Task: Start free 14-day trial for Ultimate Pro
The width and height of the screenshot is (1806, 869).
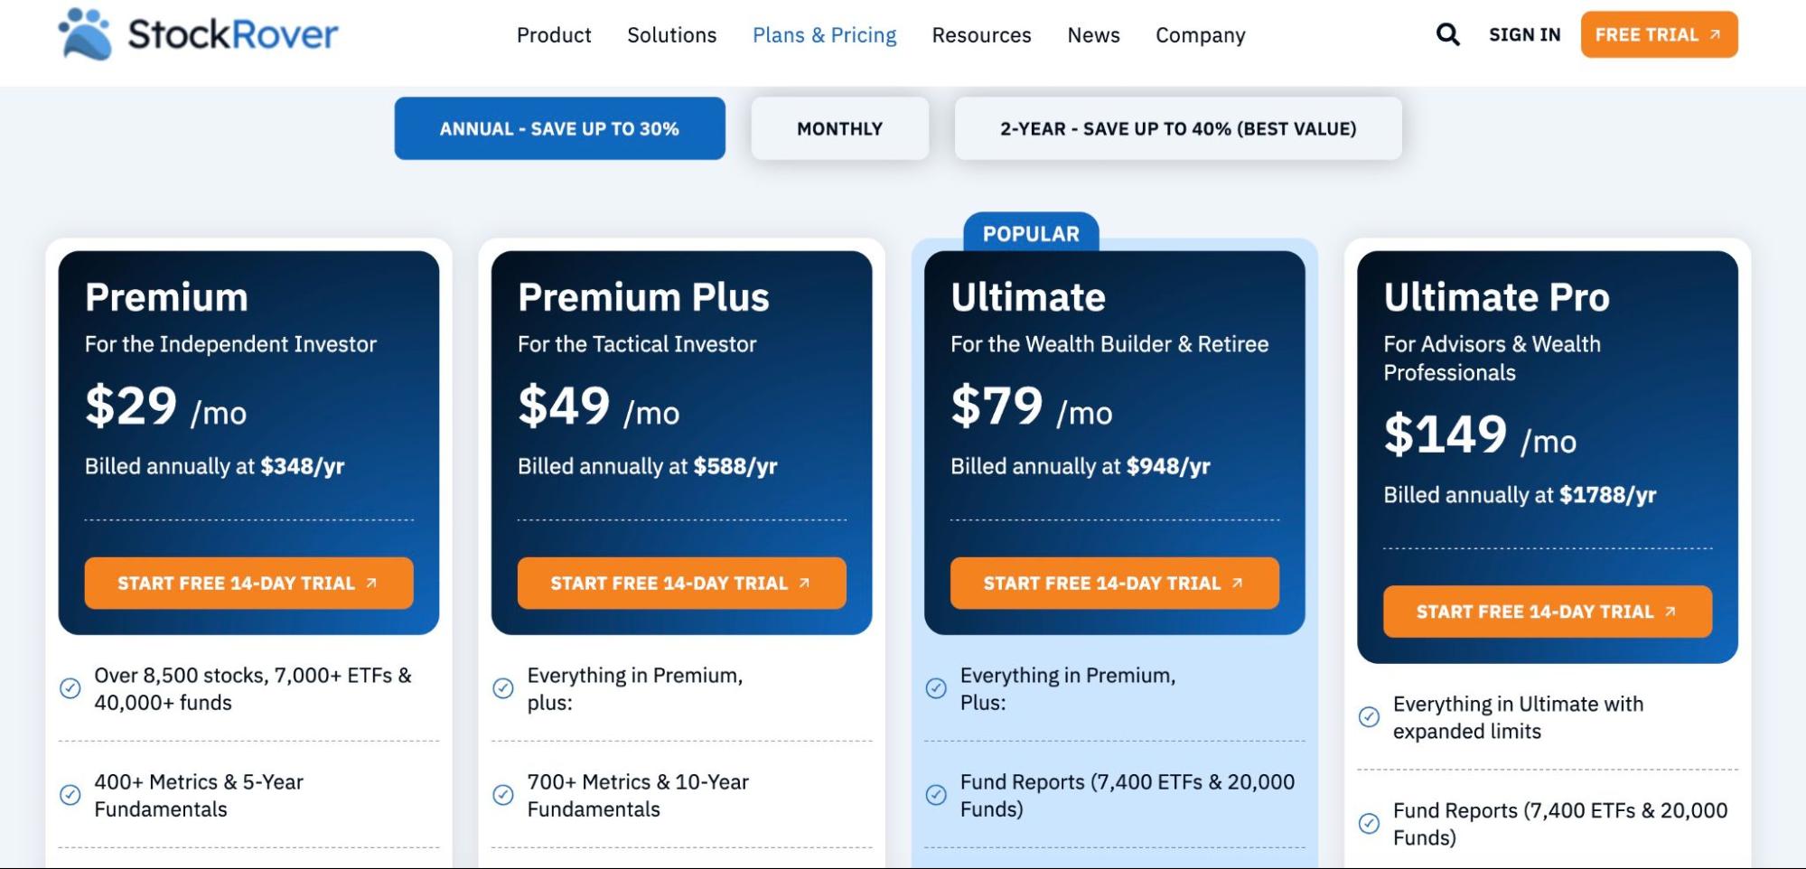Action: (1547, 612)
